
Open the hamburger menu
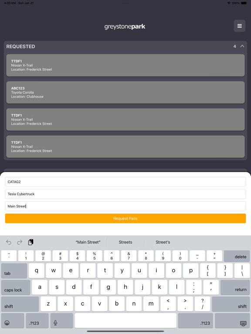[240, 26]
